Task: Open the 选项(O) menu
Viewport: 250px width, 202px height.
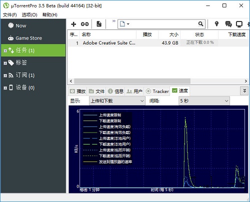Action: 29,15
